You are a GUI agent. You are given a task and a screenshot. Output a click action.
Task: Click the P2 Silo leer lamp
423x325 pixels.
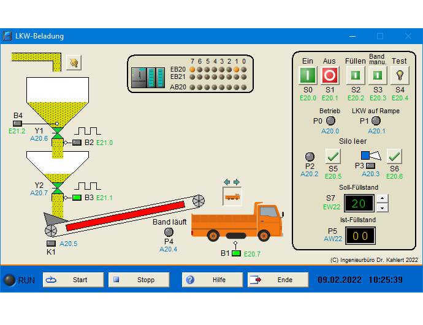point(310,157)
